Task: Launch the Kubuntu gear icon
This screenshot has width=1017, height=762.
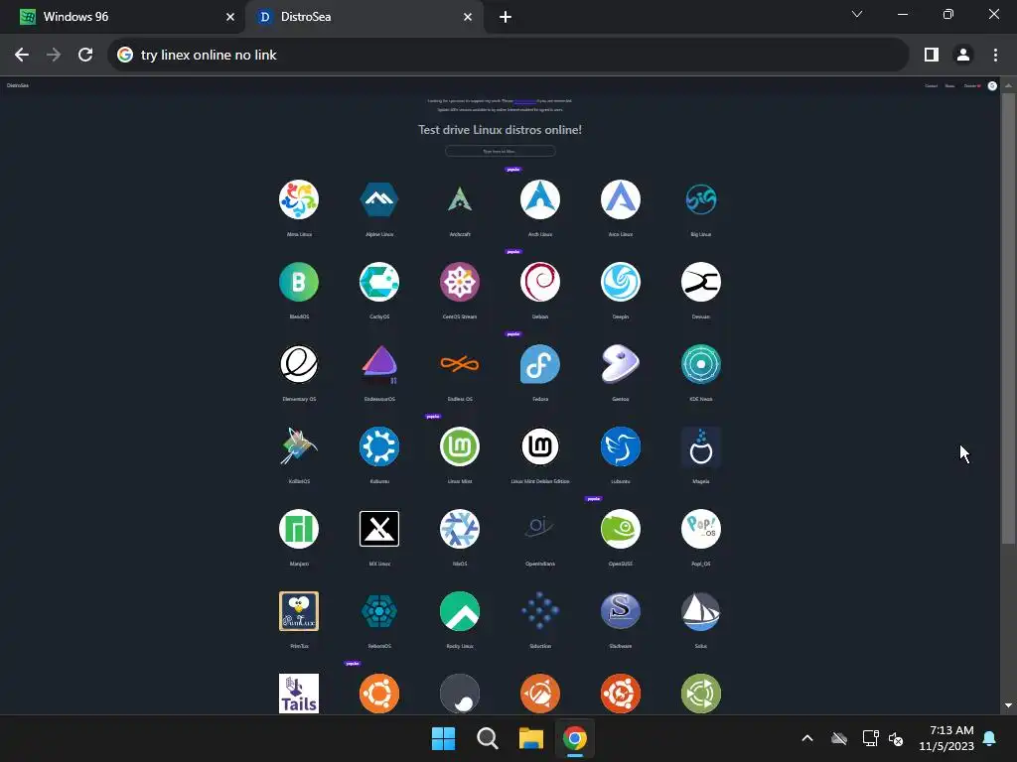Action: coord(379,446)
